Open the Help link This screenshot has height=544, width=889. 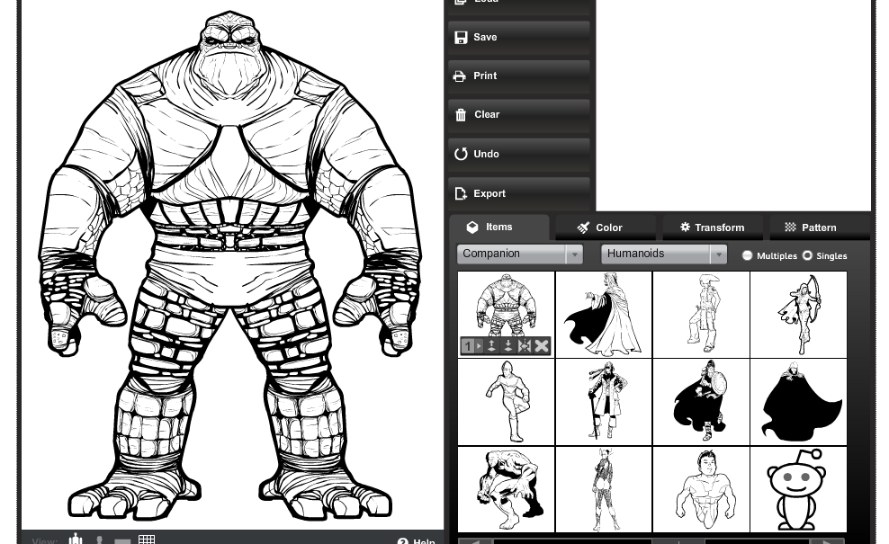(x=417, y=540)
